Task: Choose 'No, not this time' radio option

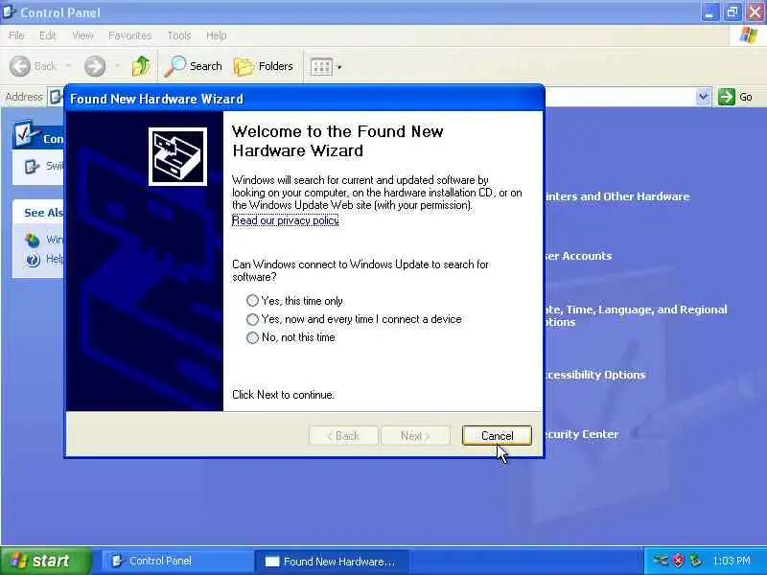Action: 252,337
